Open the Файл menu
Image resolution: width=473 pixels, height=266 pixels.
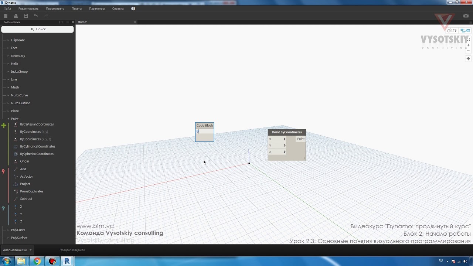click(7, 8)
